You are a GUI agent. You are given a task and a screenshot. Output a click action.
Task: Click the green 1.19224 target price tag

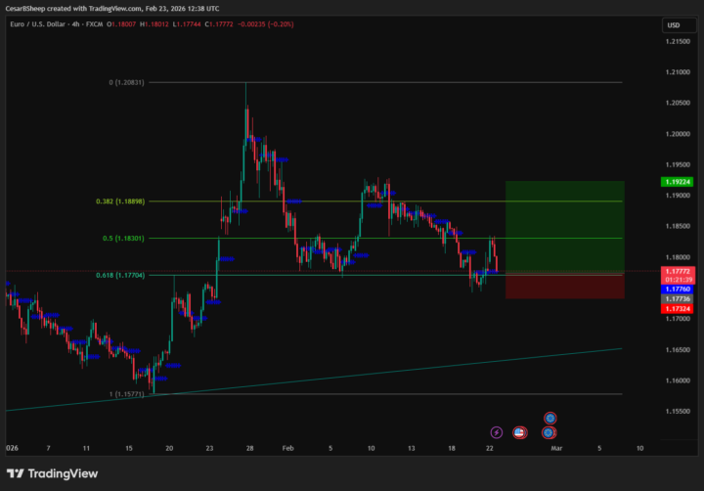tap(678, 182)
